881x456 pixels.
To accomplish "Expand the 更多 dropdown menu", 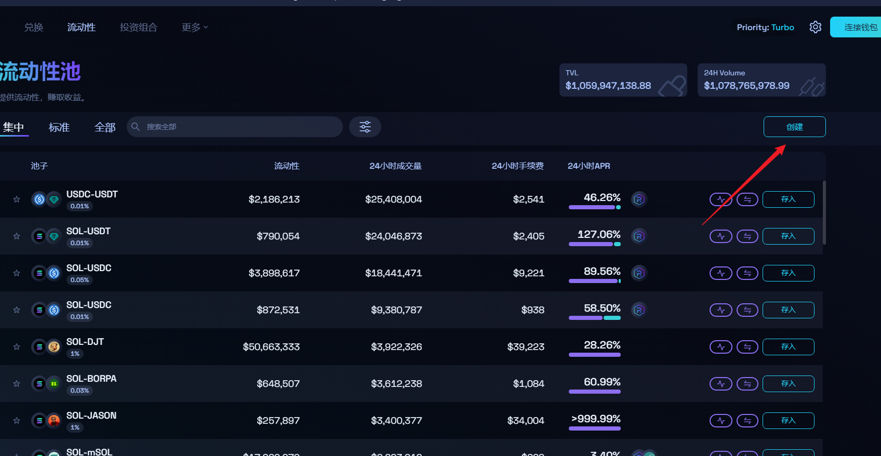I will point(194,28).
